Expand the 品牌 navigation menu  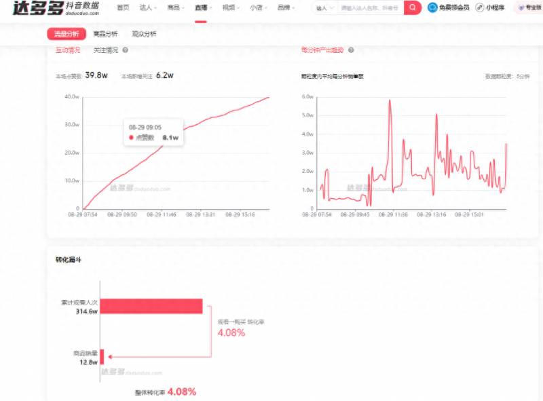tap(286, 7)
